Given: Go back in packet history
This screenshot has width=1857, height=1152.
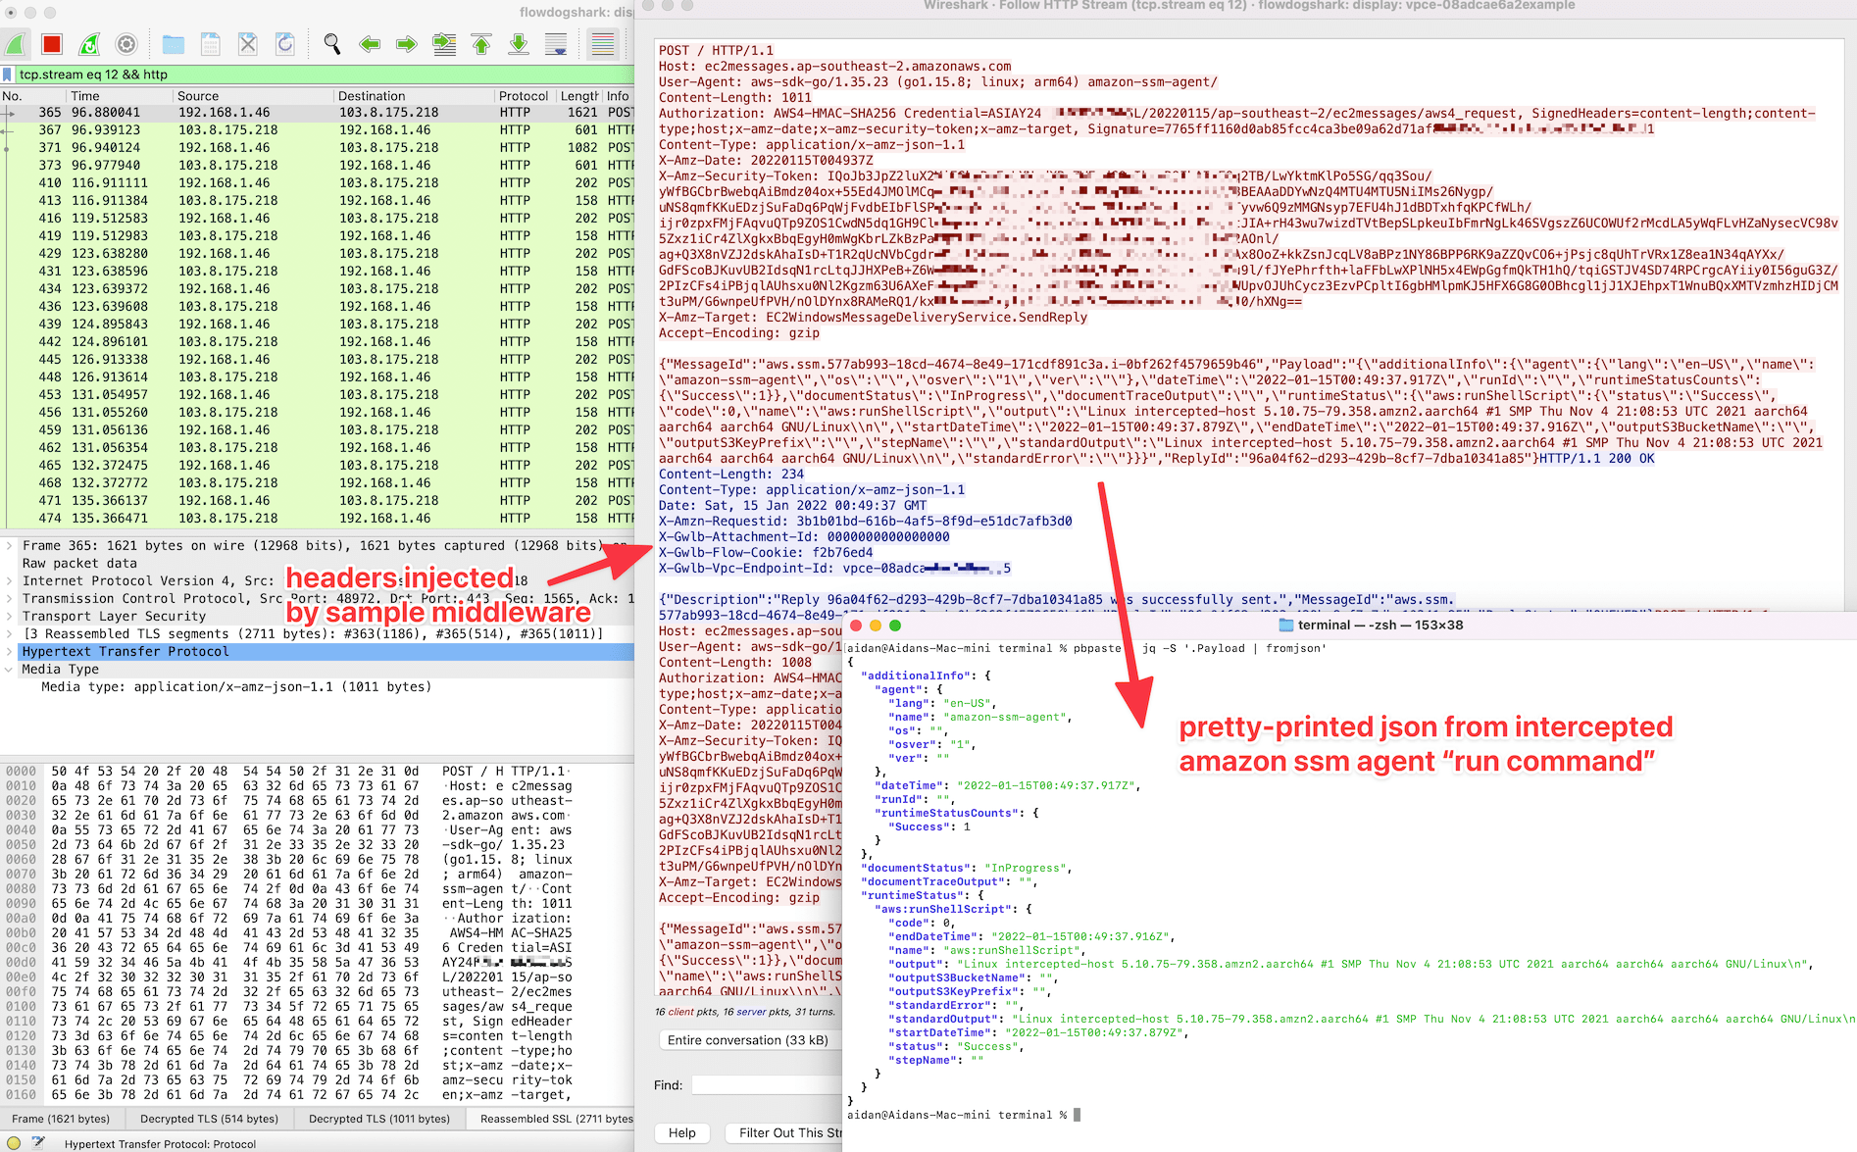Looking at the screenshot, I should 370,44.
